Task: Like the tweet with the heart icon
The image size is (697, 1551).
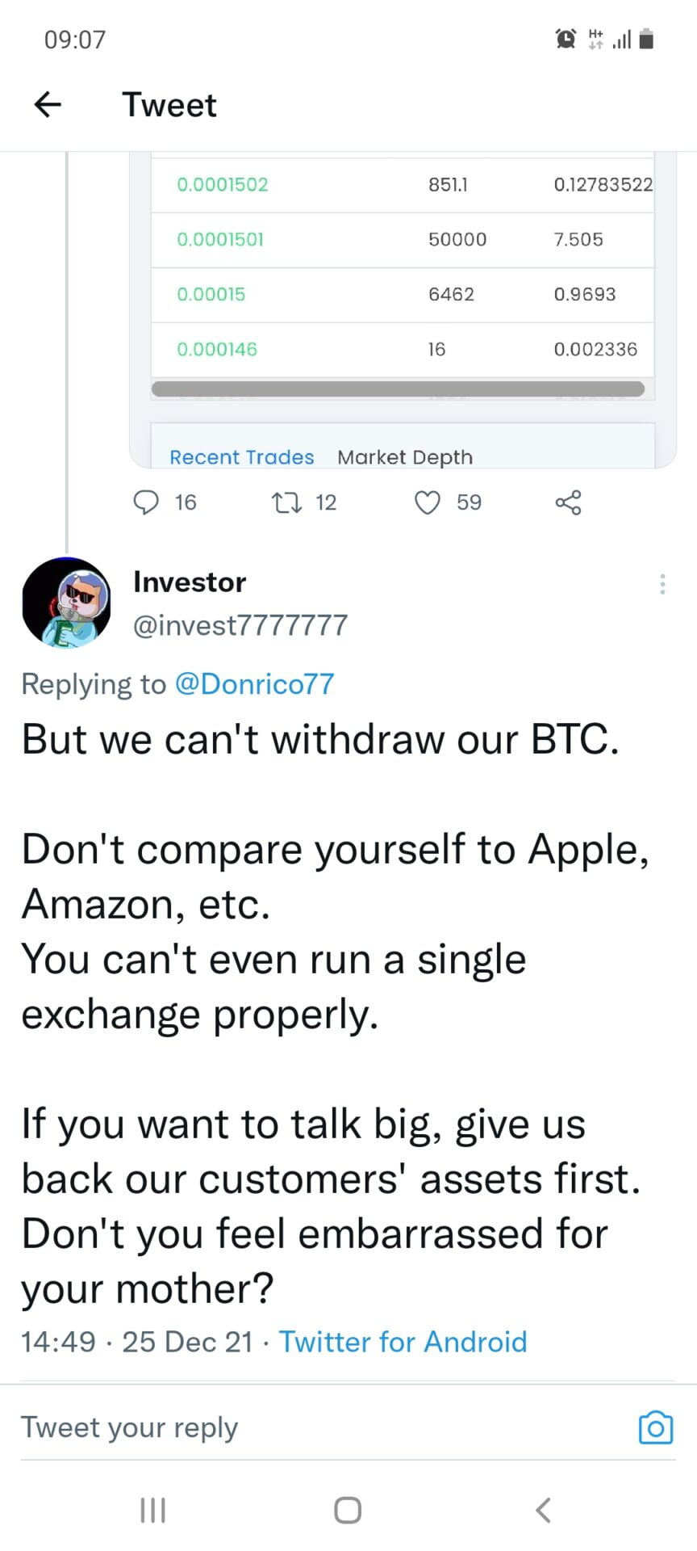Action: point(427,502)
